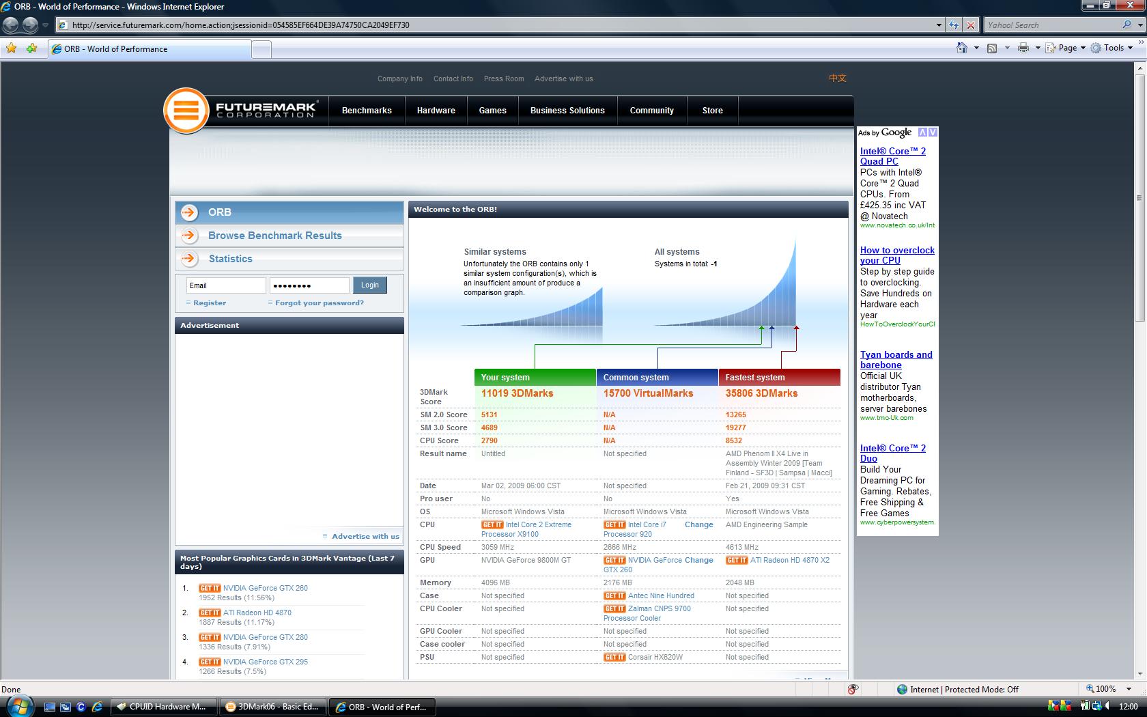This screenshot has width=1147, height=717.
Task: Open the Community navigation item
Action: coord(651,110)
